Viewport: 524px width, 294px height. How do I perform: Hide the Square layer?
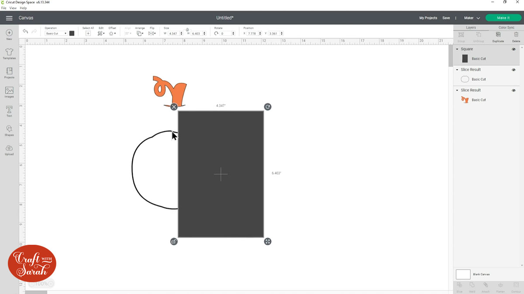coord(514,49)
